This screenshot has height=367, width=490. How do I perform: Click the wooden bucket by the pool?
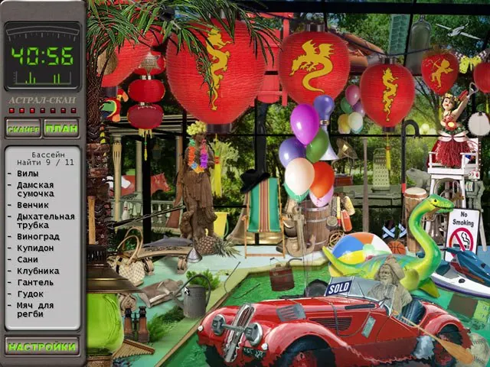click(x=282, y=274)
